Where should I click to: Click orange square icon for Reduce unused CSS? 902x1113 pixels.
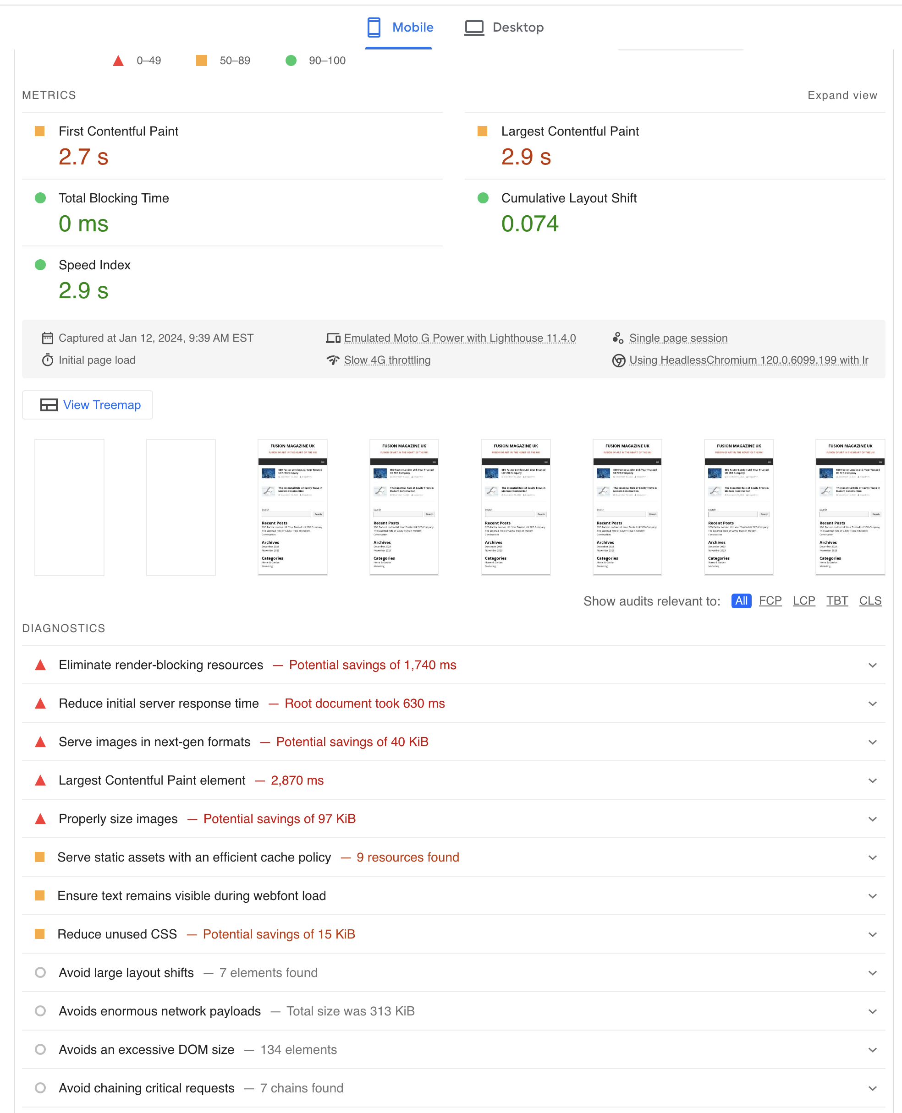coord(39,933)
